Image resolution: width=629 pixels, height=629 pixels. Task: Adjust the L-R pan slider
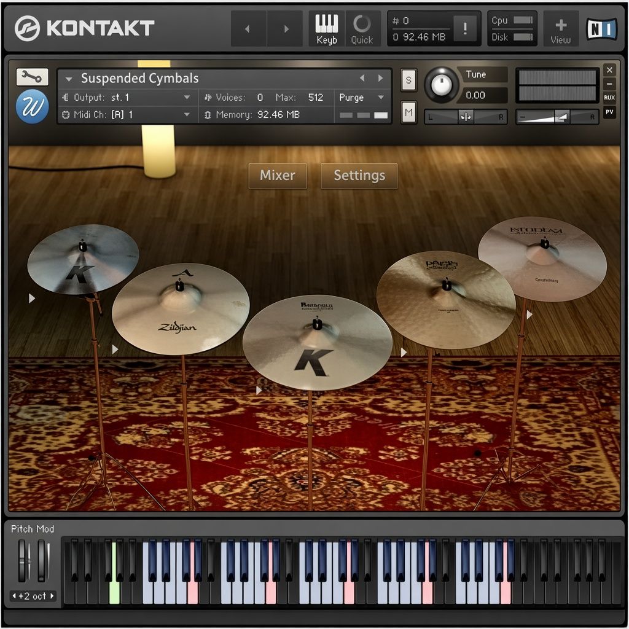(x=466, y=117)
